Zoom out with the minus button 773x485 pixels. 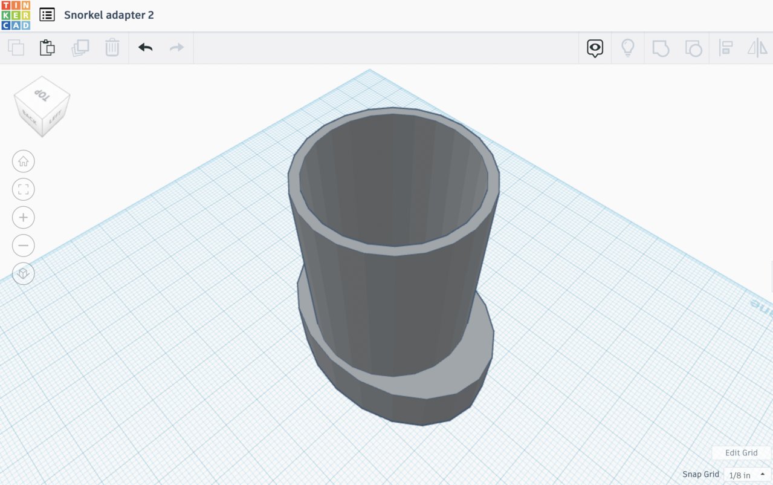click(x=24, y=246)
